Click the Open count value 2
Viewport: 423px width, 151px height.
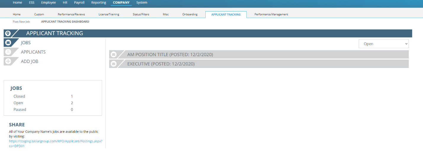(72, 103)
